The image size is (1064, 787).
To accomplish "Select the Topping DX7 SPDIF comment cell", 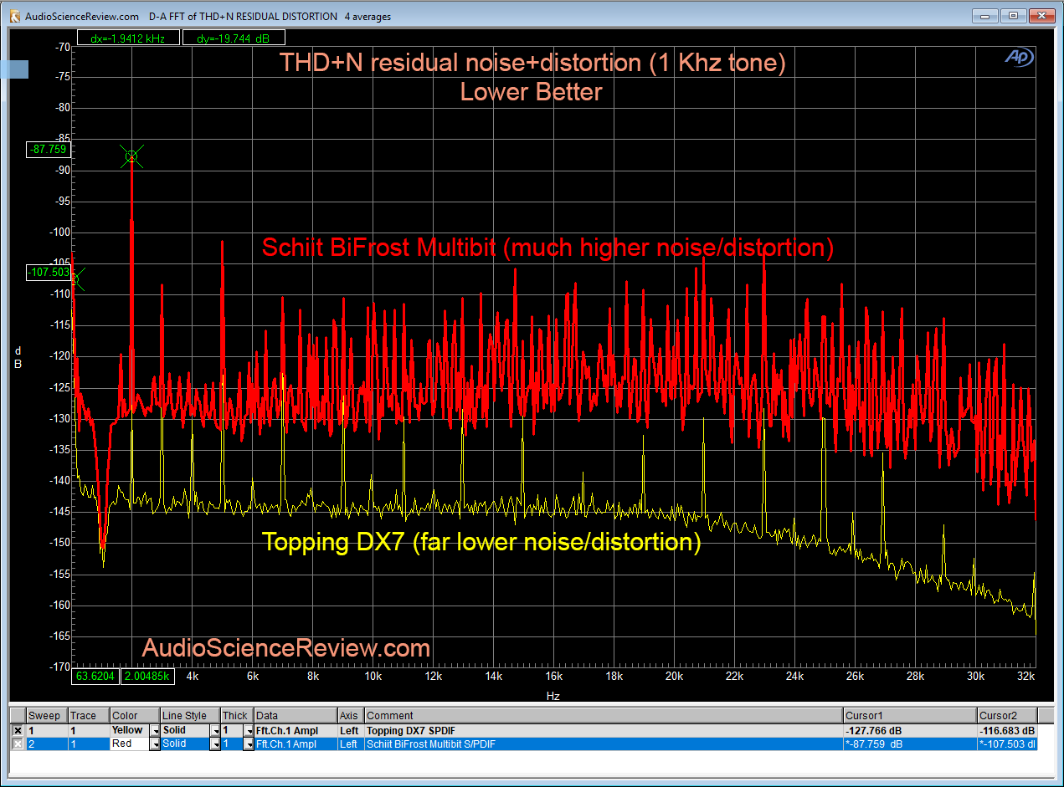I will click(604, 730).
